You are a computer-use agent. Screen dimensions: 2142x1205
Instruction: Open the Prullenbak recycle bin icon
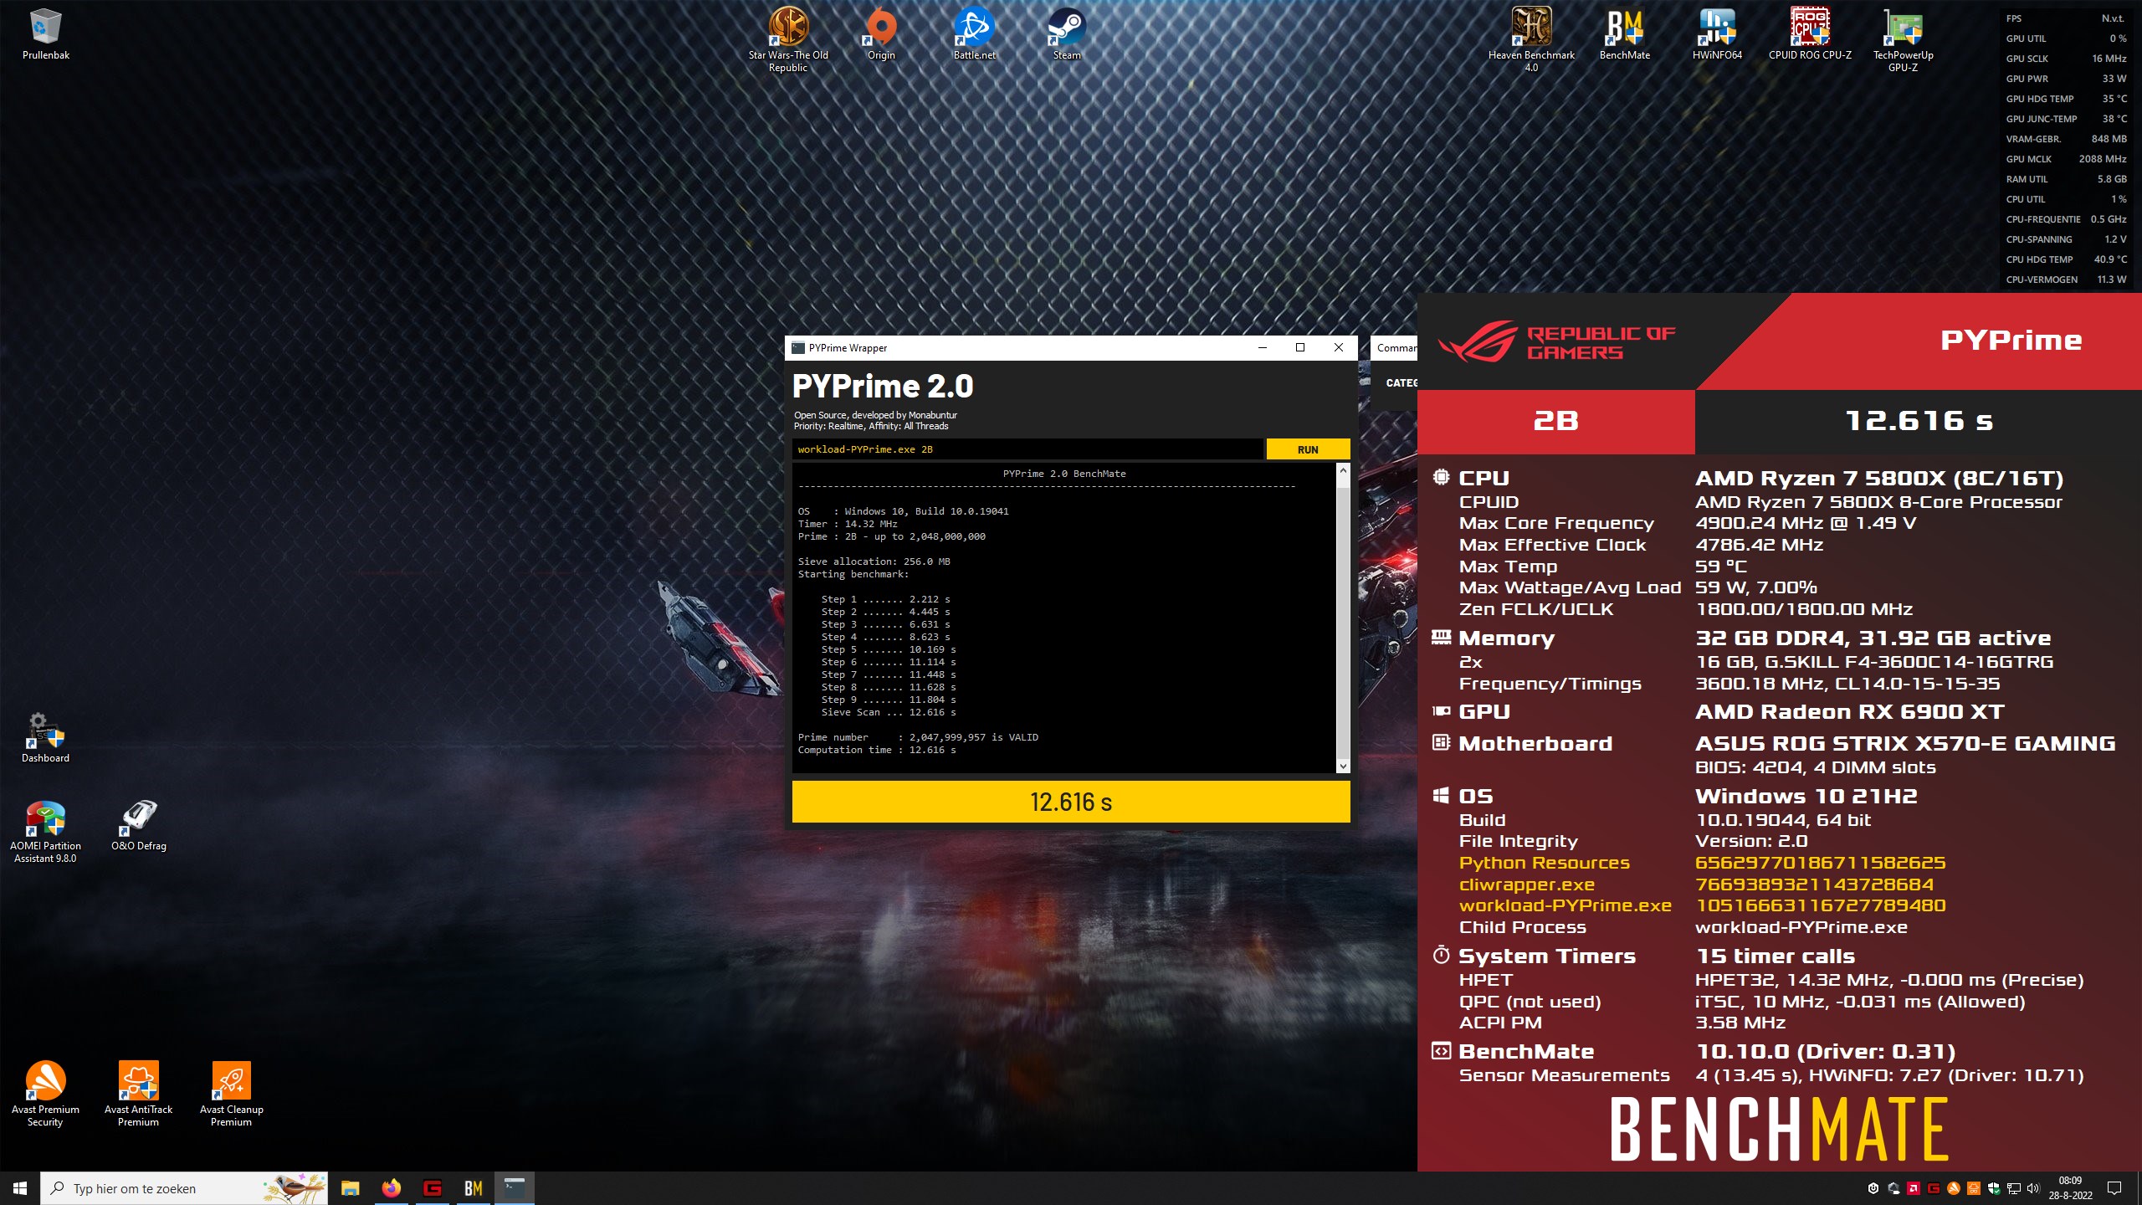coord(46,35)
